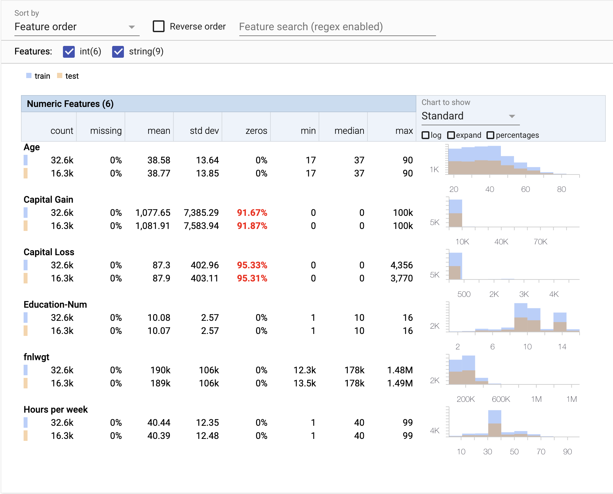
Task: Enable the log scale checkbox
Action: pyautogui.click(x=425, y=135)
